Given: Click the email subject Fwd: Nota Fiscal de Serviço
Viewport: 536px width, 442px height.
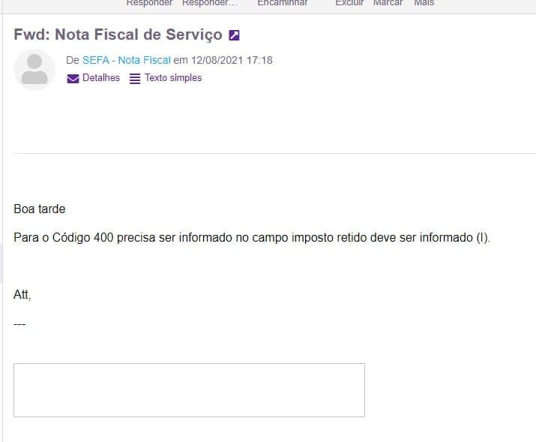Looking at the screenshot, I should [x=118, y=35].
